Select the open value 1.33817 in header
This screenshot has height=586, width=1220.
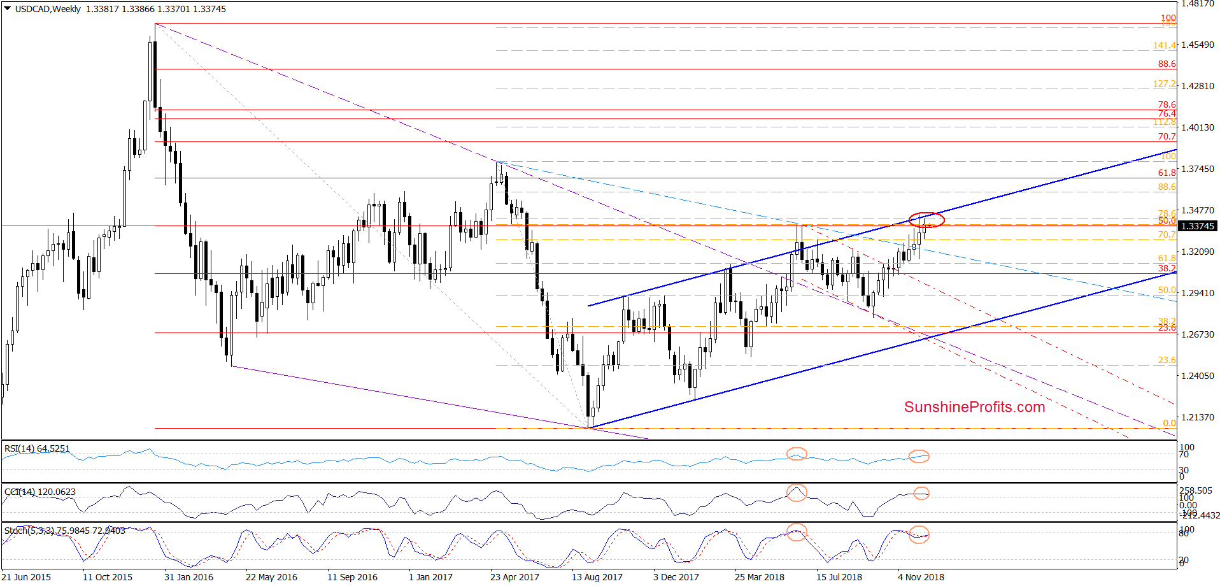(x=103, y=9)
